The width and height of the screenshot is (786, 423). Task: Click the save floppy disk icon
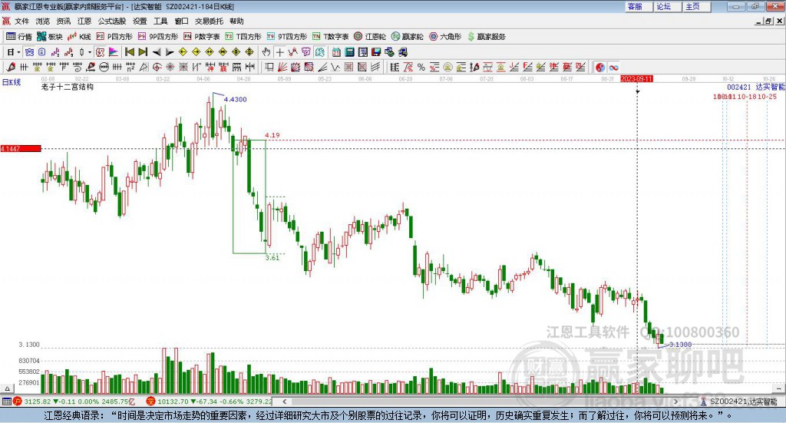point(376,52)
